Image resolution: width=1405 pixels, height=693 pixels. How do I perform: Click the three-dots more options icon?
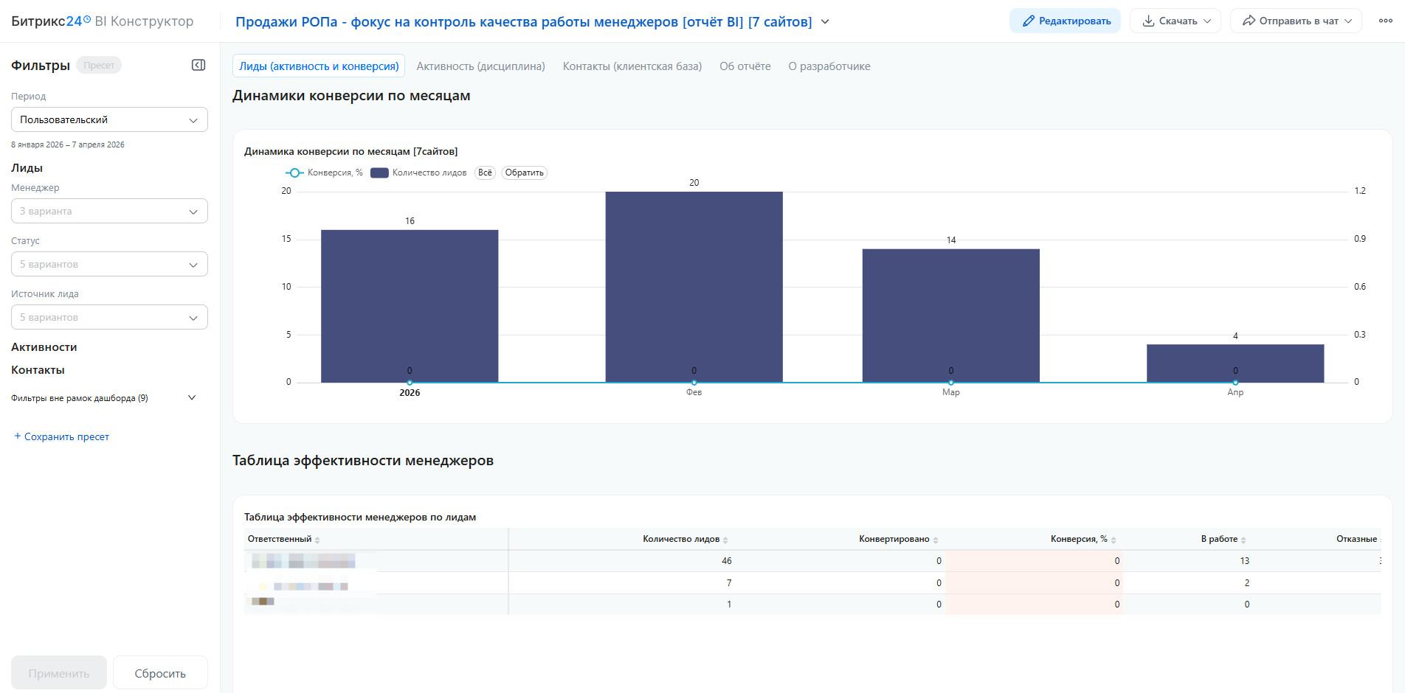[x=1385, y=21]
